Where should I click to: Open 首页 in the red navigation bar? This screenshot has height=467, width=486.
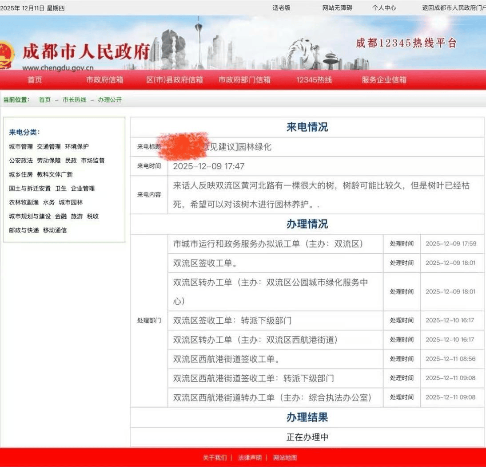point(35,80)
